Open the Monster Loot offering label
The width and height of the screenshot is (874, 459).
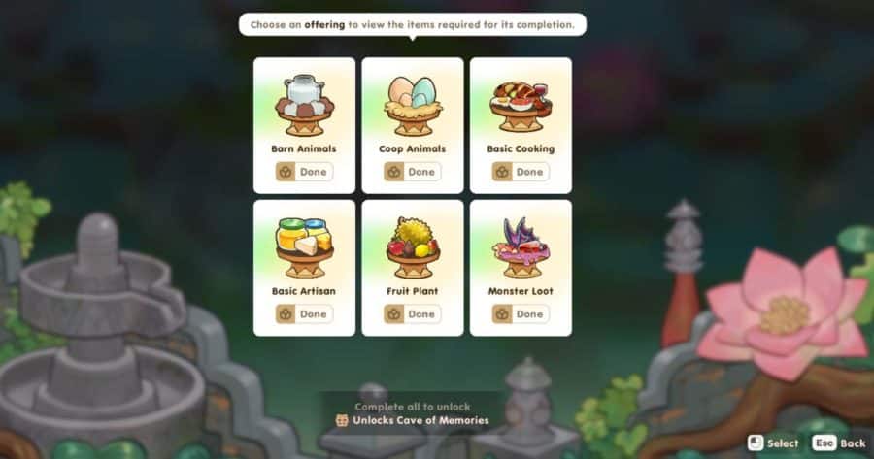click(521, 291)
